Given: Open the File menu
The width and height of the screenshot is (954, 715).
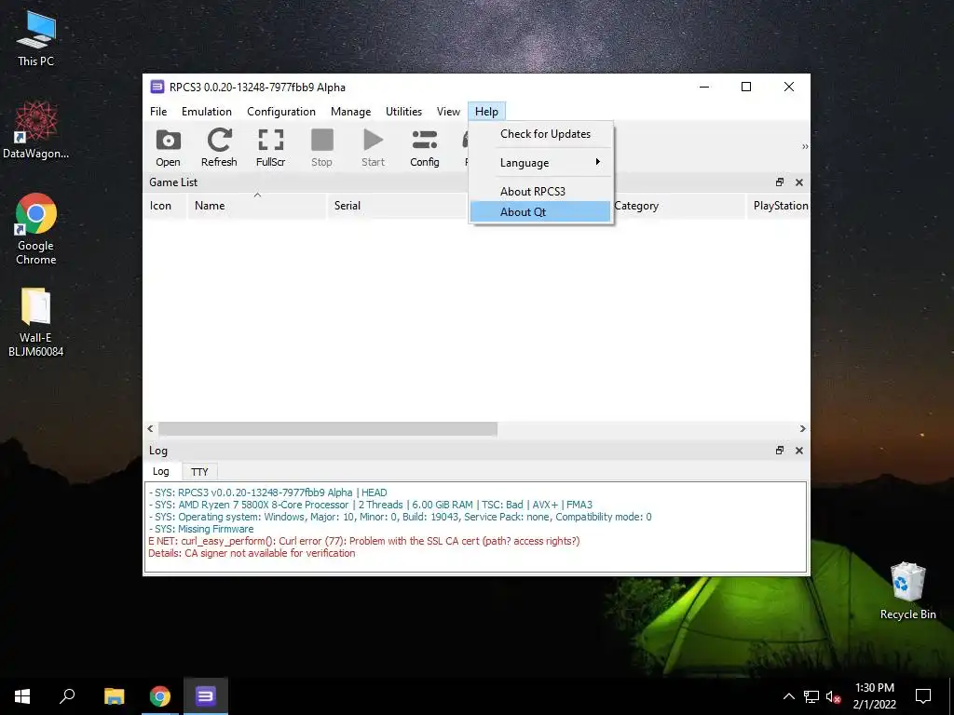Looking at the screenshot, I should point(158,112).
